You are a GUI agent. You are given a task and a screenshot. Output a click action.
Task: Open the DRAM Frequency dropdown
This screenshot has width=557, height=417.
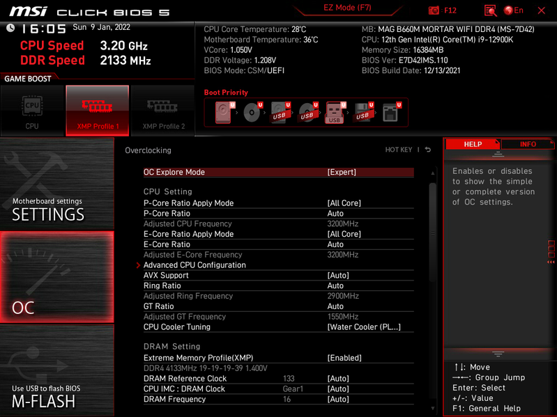(x=279, y=399)
